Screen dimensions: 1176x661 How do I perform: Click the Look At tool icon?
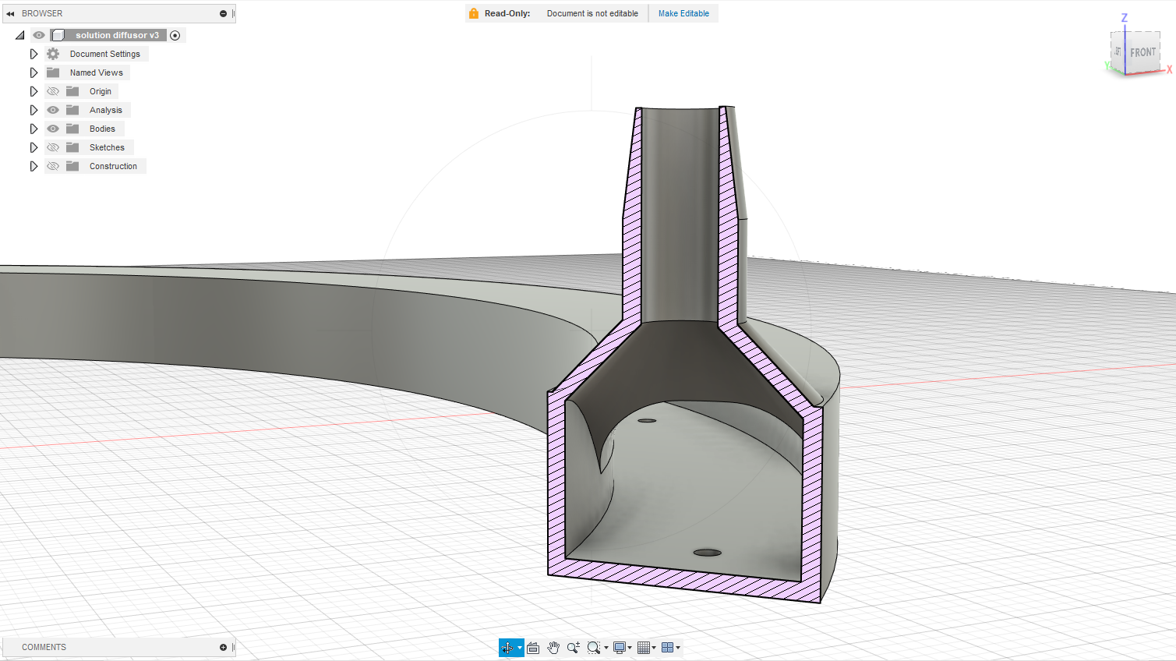coord(533,648)
